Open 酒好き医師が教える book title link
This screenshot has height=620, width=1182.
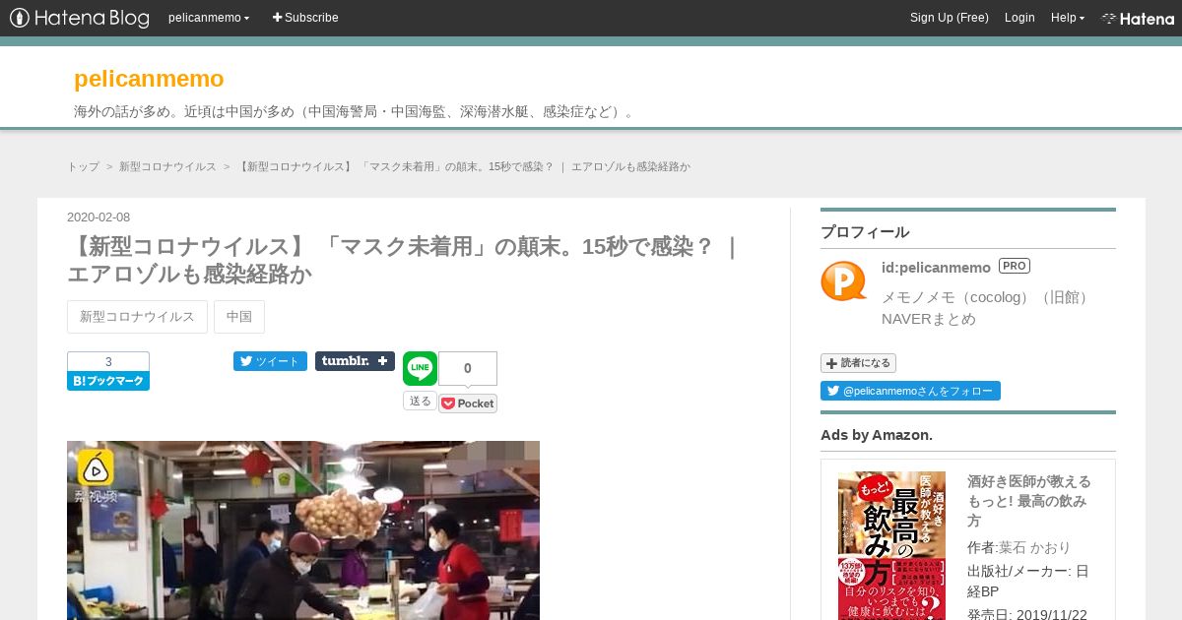[1029, 501]
